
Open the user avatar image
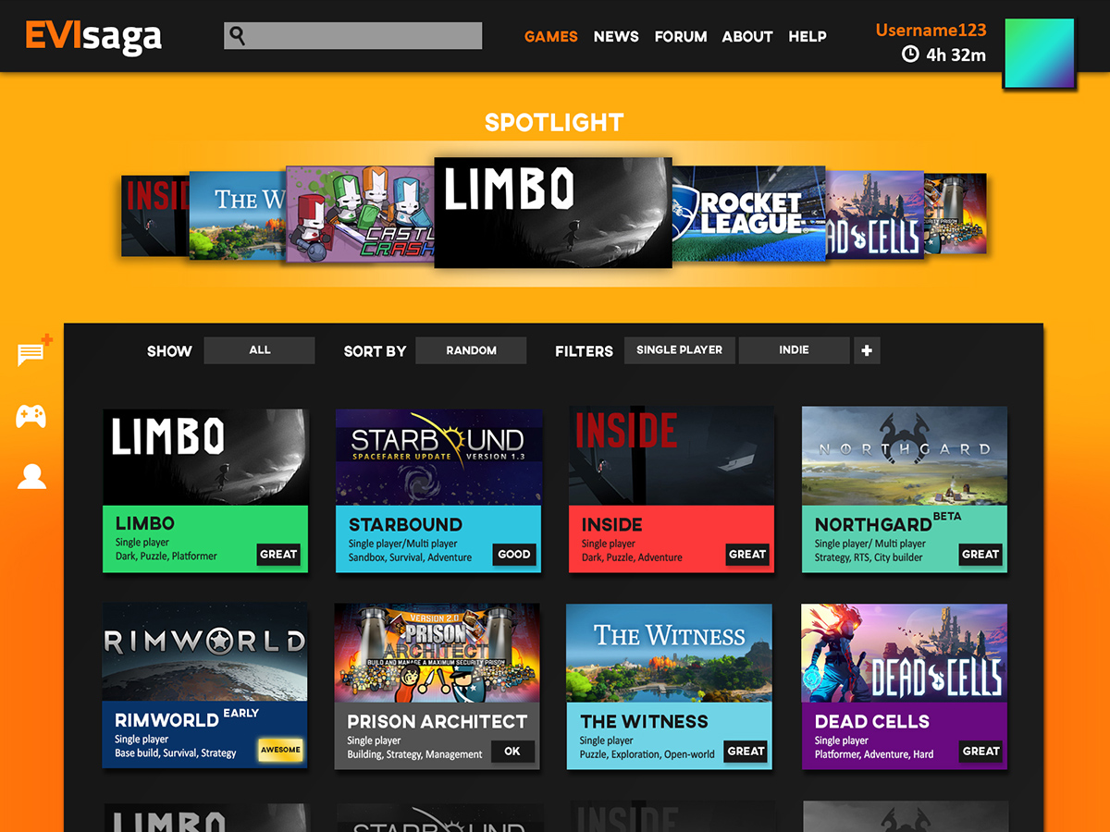click(x=1040, y=54)
